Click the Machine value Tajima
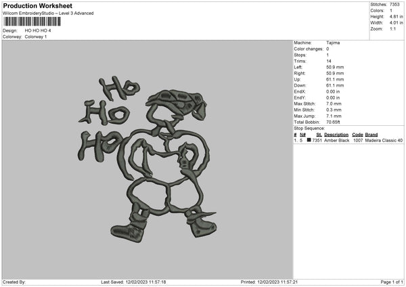 pos(333,43)
